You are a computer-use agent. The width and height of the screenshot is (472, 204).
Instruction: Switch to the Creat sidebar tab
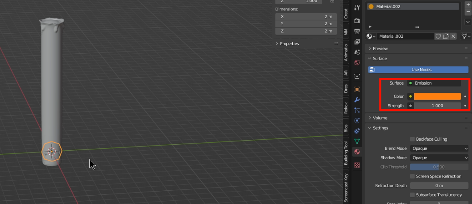tap(346, 13)
